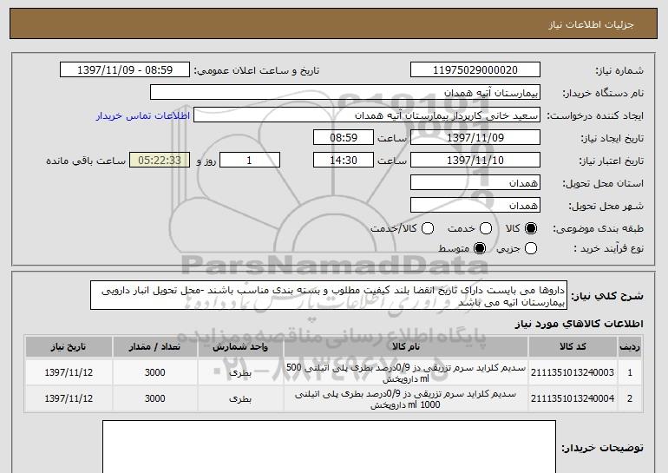The height and width of the screenshot is (473, 668).
Task: Click the 500 ml sodium chloride product name
Action: (406, 373)
